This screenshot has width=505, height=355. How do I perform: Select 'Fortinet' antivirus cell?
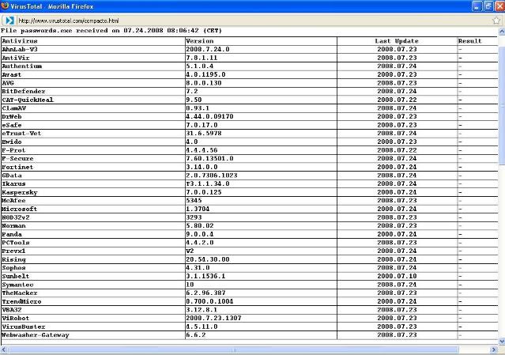[x=93, y=167]
